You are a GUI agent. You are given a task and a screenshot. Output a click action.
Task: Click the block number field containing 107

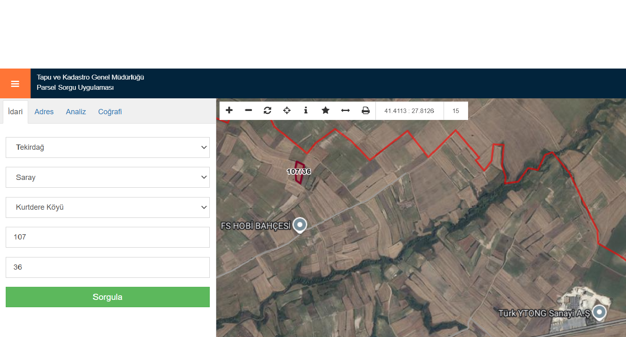[108, 237]
